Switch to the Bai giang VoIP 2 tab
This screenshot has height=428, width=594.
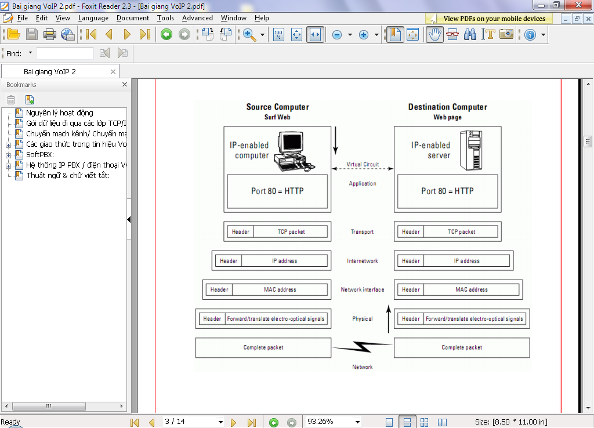pyautogui.click(x=50, y=71)
